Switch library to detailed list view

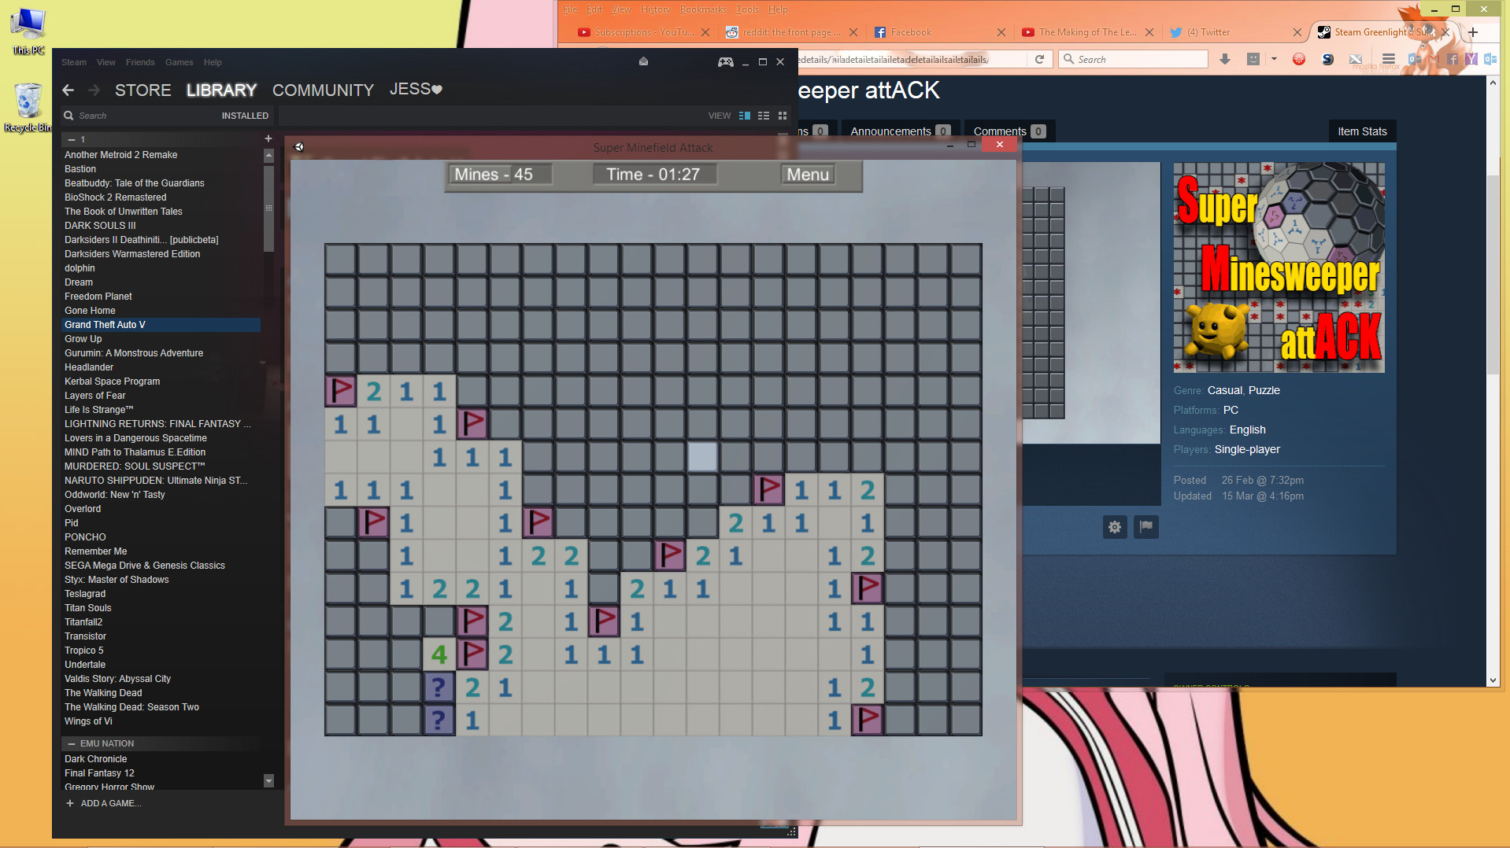[x=744, y=116]
